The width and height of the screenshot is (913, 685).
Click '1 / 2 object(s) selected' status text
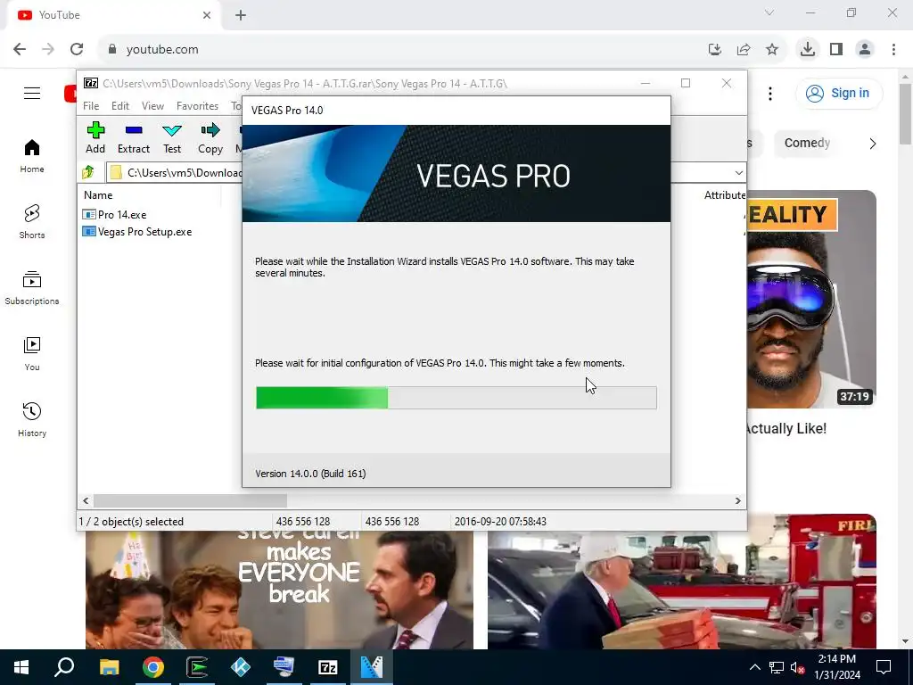coord(131,522)
